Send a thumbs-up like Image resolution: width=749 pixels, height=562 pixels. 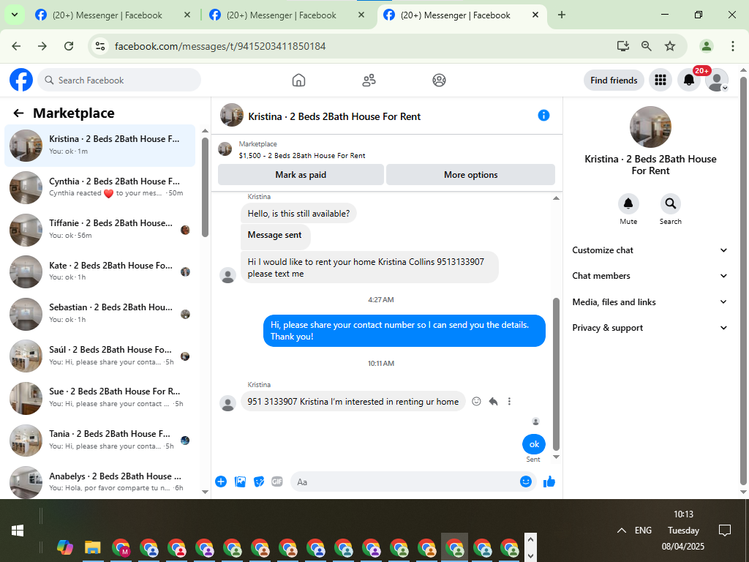point(549,482)
